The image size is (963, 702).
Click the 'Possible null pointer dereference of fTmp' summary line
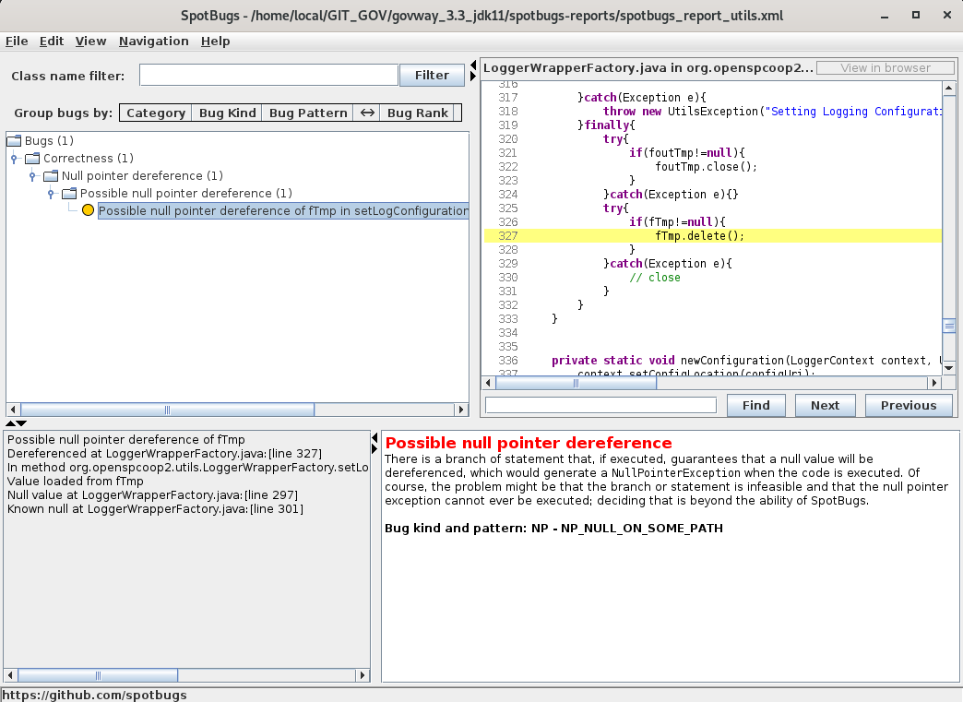[125, 440]
